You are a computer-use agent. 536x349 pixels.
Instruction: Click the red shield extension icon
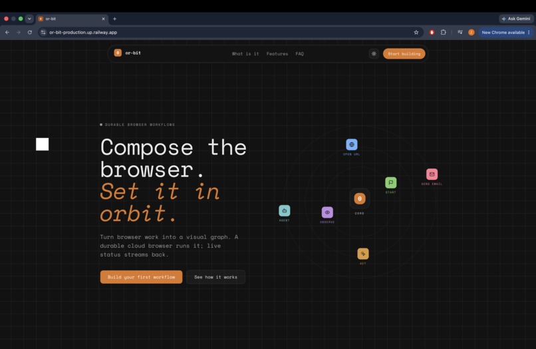432,32
